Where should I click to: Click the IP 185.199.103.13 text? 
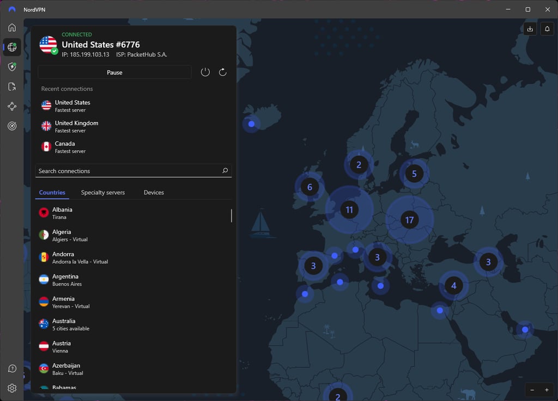click(x=86, y=55)
